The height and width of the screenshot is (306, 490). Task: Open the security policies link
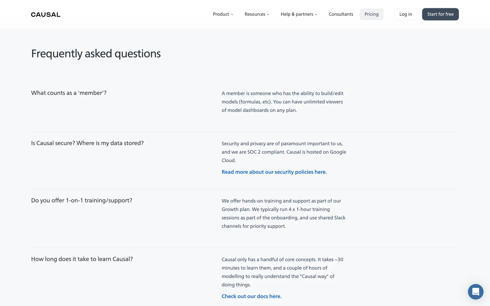[x=274, y=172]
